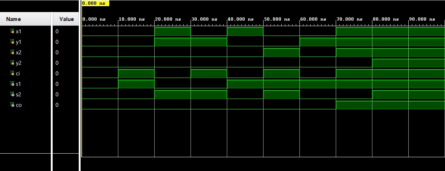Viewport: 445px width, 171px height.
Task: Click the co output signal icon
Action: click(12, 105)
